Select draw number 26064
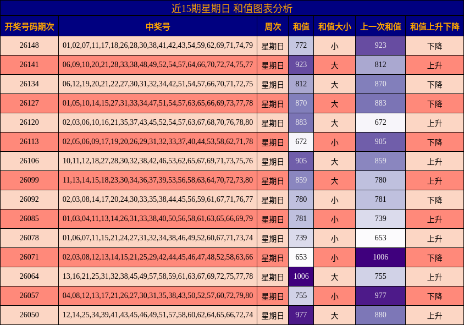Image resolution: width=464 pixels, height=325 pixels. (x=29, y=277)
